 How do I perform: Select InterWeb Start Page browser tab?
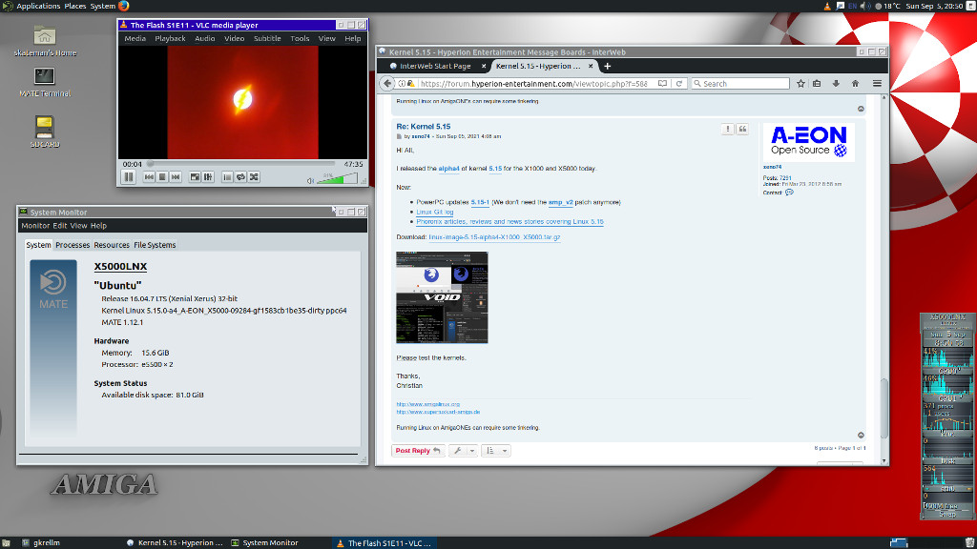pos(435,66)
